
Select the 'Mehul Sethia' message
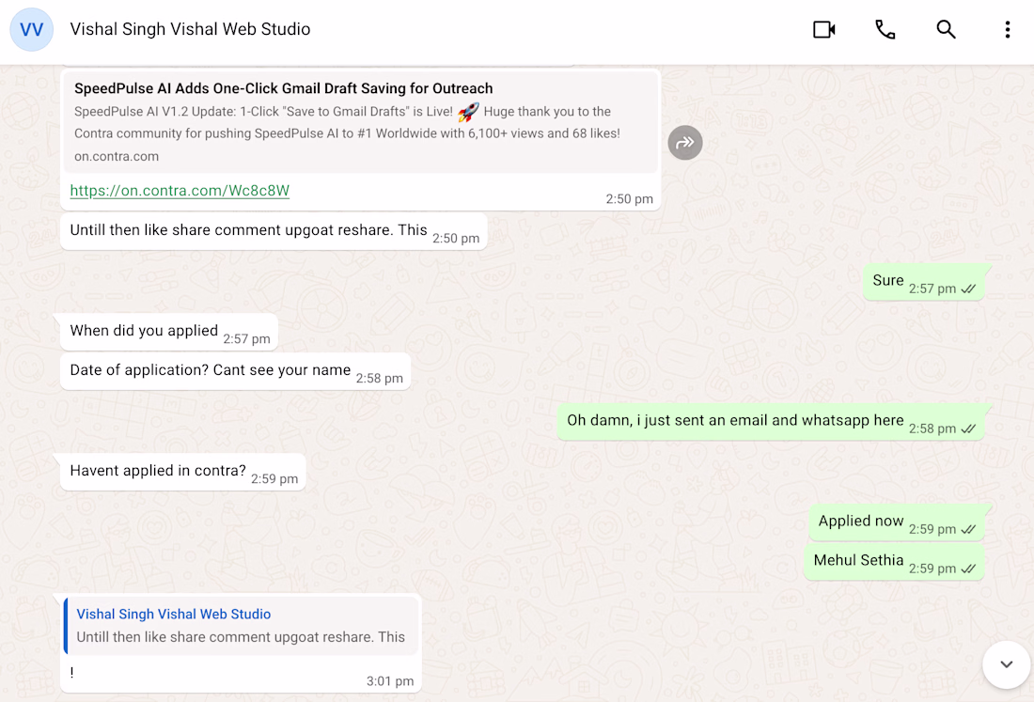coord(894,562)
